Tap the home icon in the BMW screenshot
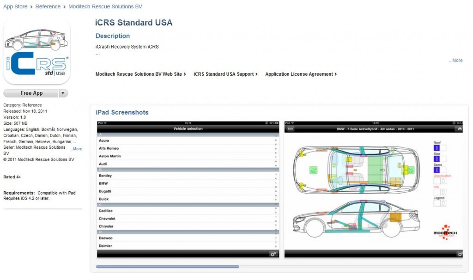This screenshot has height=280, width=473. (x=459, y=129)
